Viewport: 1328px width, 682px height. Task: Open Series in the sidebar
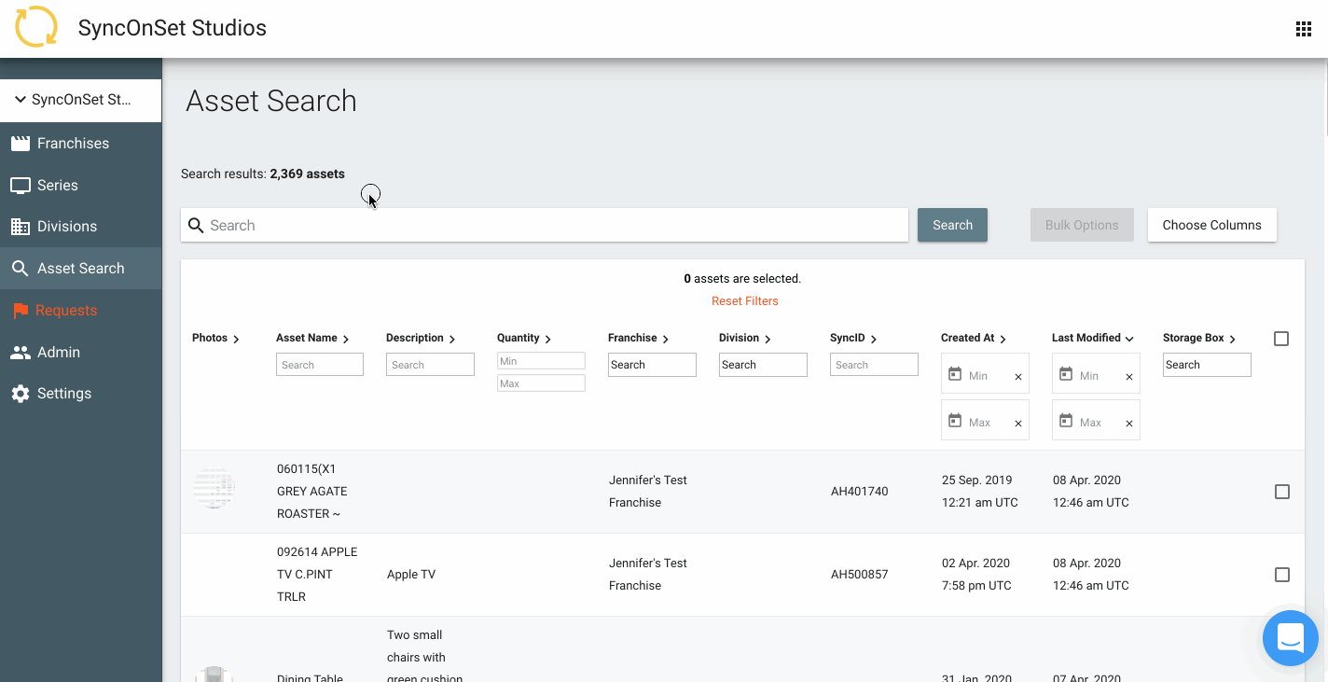[x=80, y=185]
